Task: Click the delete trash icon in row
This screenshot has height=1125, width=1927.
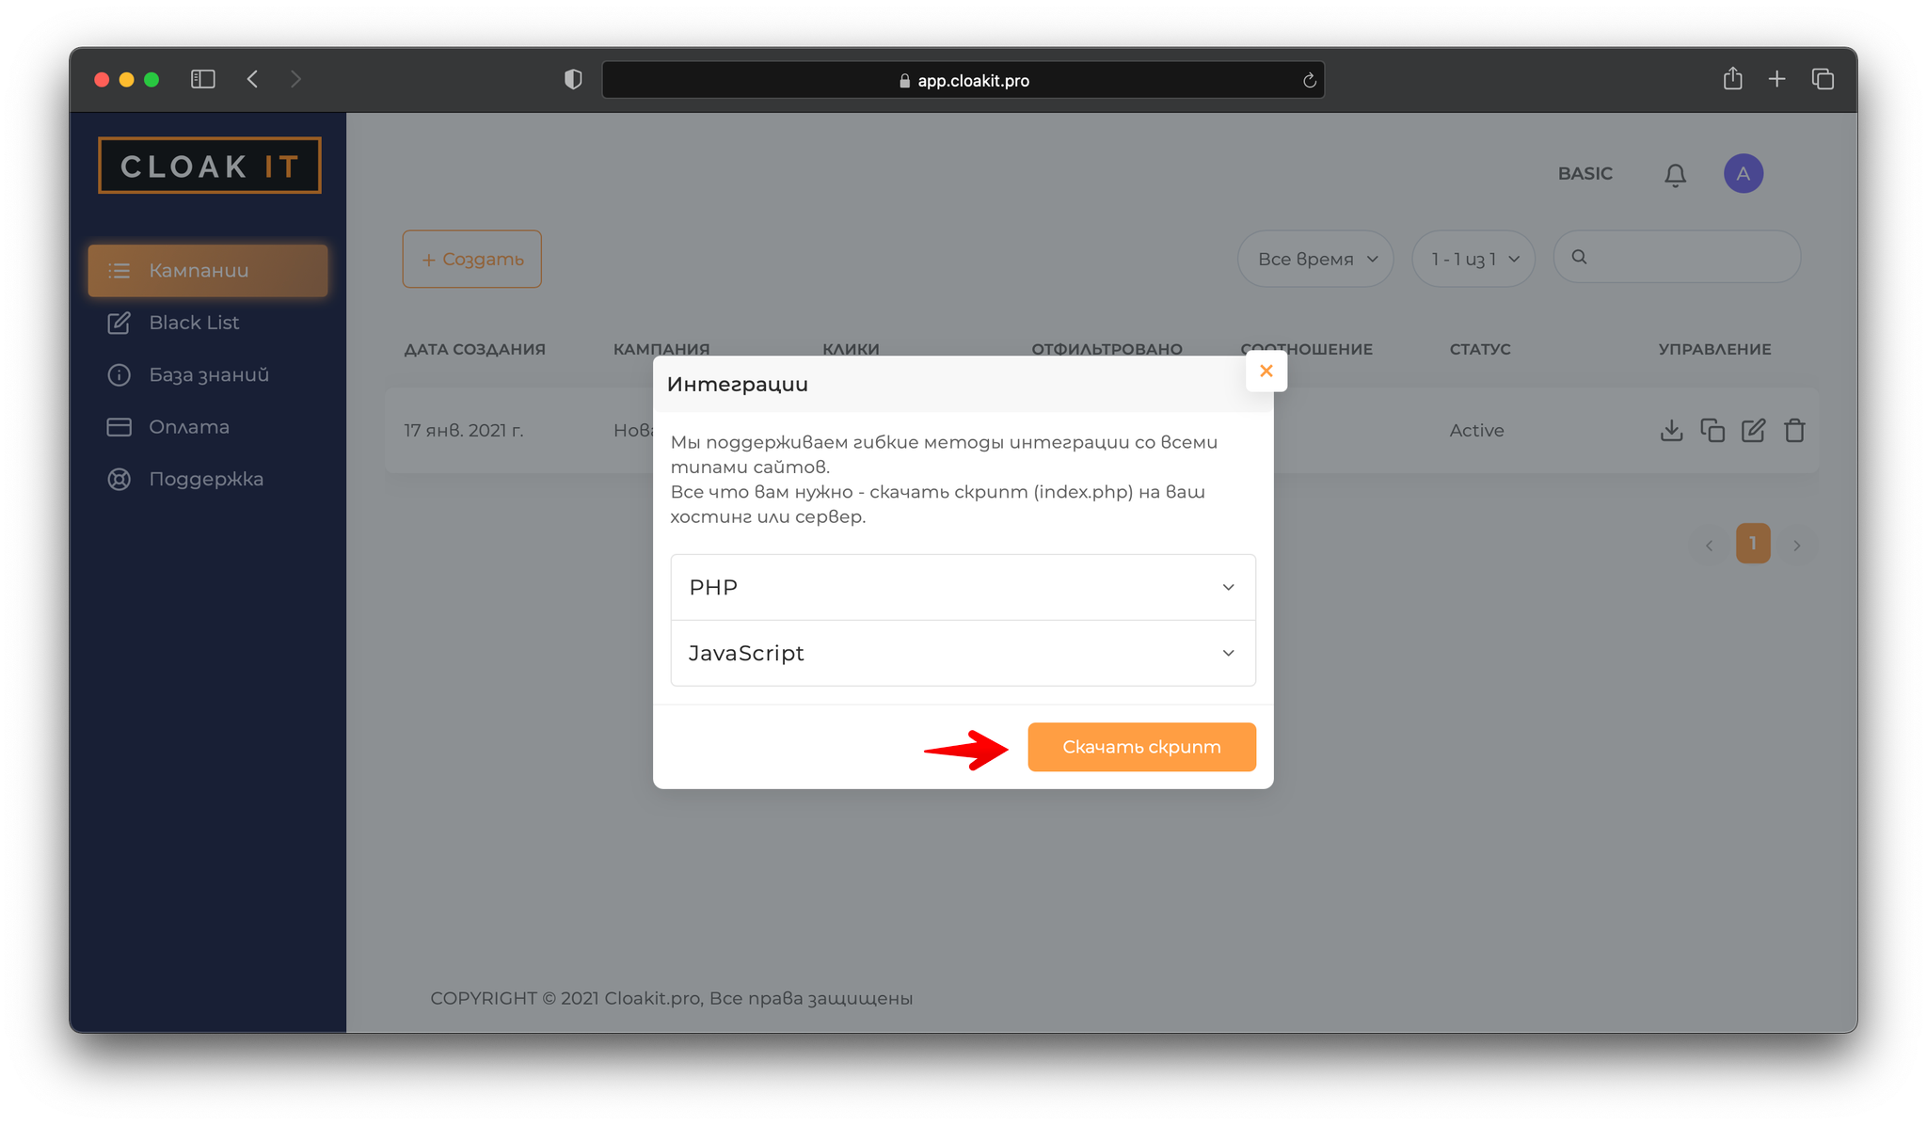Action: point(1794,431)
